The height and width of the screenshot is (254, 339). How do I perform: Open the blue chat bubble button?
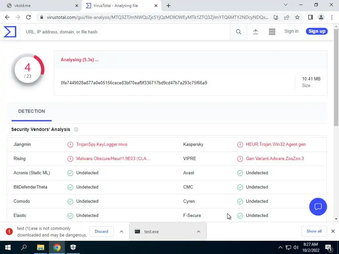(x=318, y=207)
